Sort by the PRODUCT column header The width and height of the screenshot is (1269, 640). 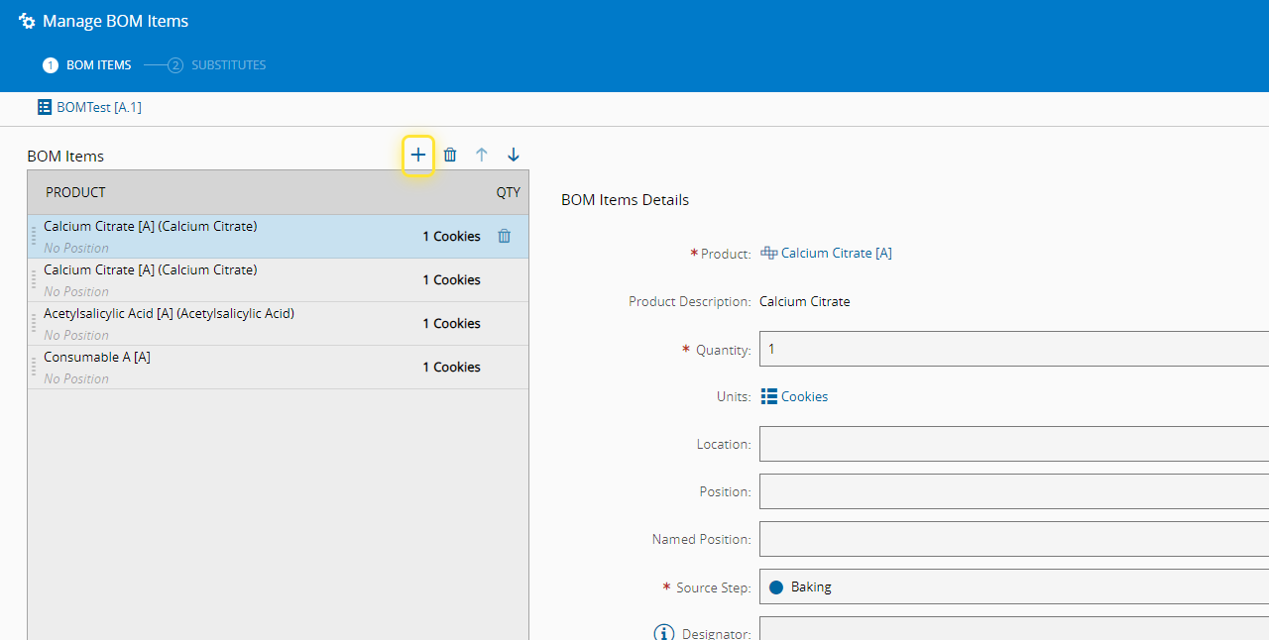point(75,192)
